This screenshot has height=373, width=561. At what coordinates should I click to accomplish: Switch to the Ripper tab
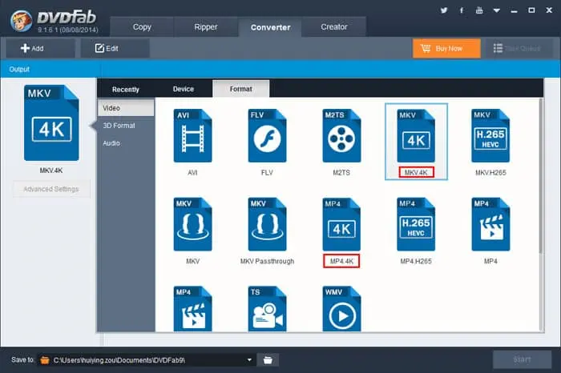point(206,27)
